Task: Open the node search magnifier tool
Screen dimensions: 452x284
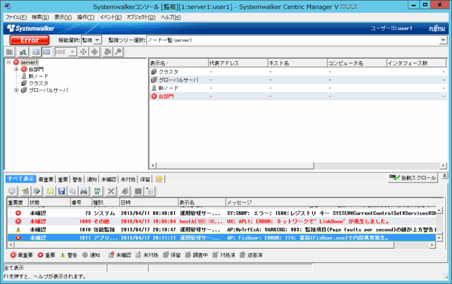Action: 22,52
